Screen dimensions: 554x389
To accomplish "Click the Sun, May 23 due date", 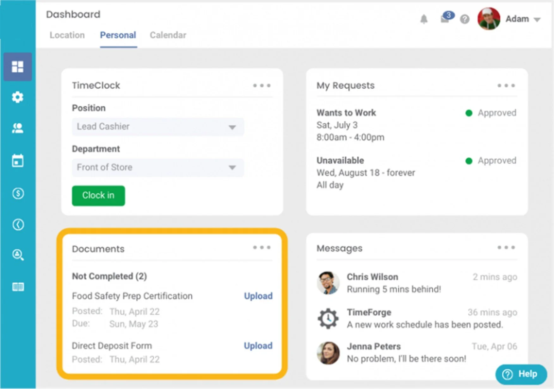I will (134, 324).
